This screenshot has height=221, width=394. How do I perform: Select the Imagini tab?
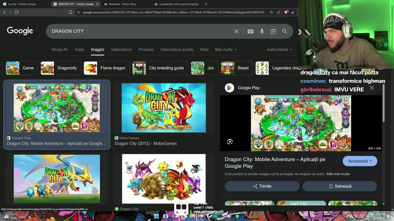point(98,49)
